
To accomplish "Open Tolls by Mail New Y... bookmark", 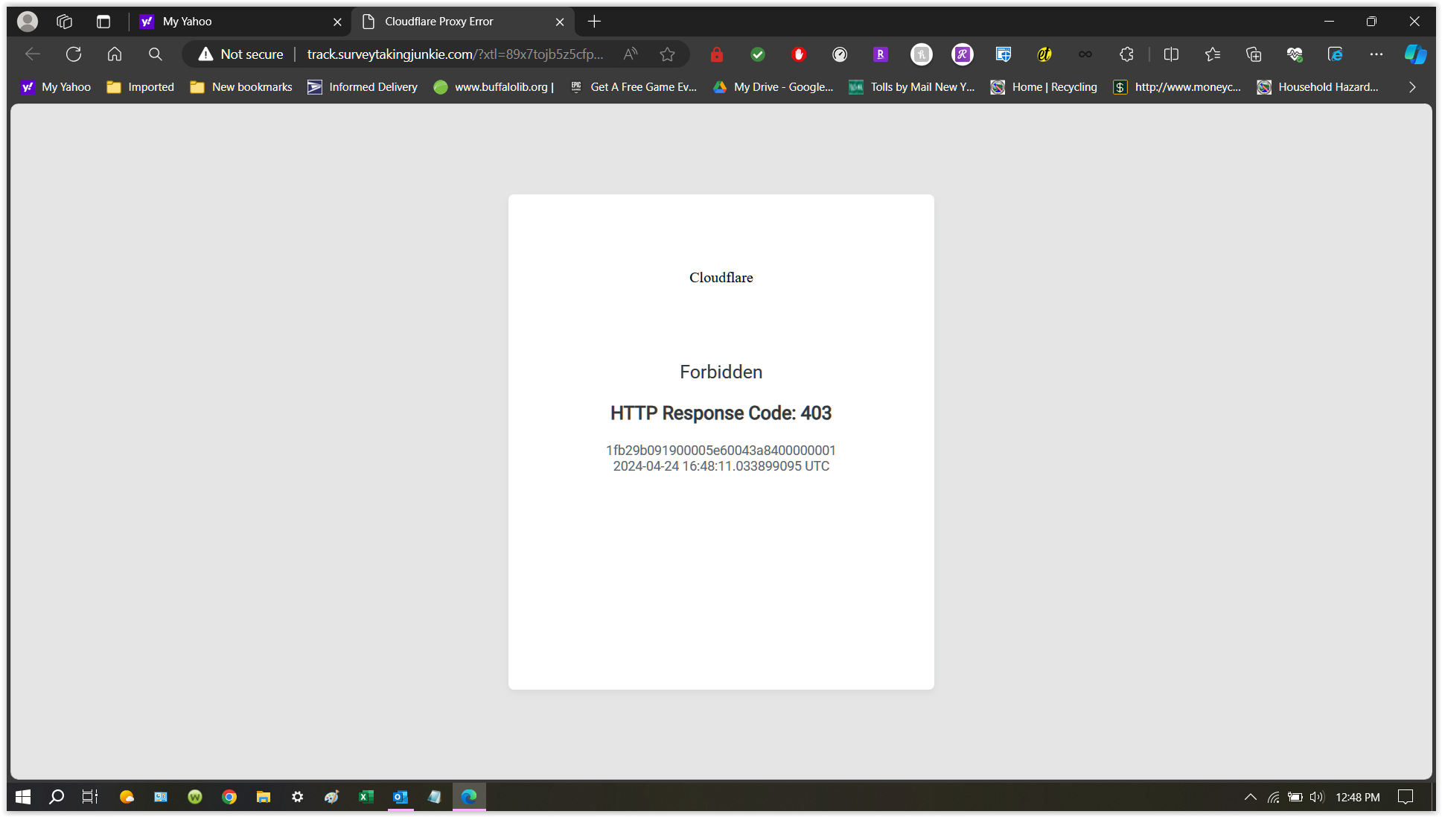I will [912, 87].
